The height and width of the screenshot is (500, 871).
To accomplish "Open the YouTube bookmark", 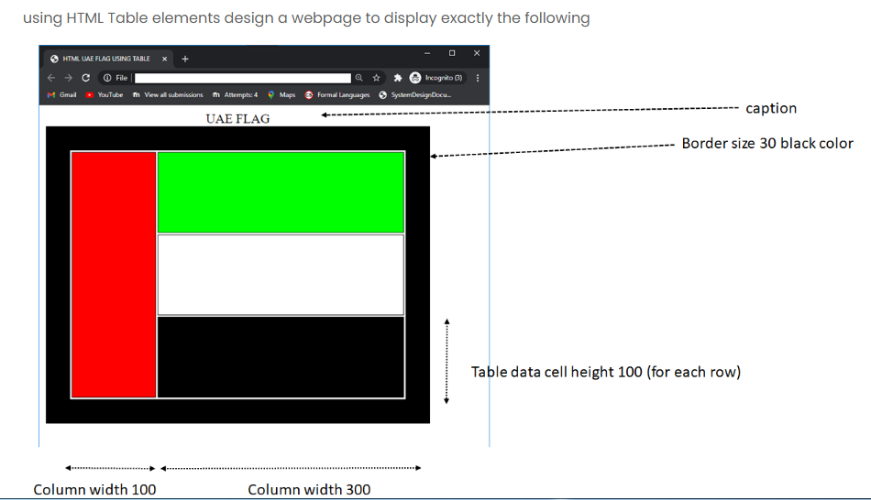I will tap(105, 95).
